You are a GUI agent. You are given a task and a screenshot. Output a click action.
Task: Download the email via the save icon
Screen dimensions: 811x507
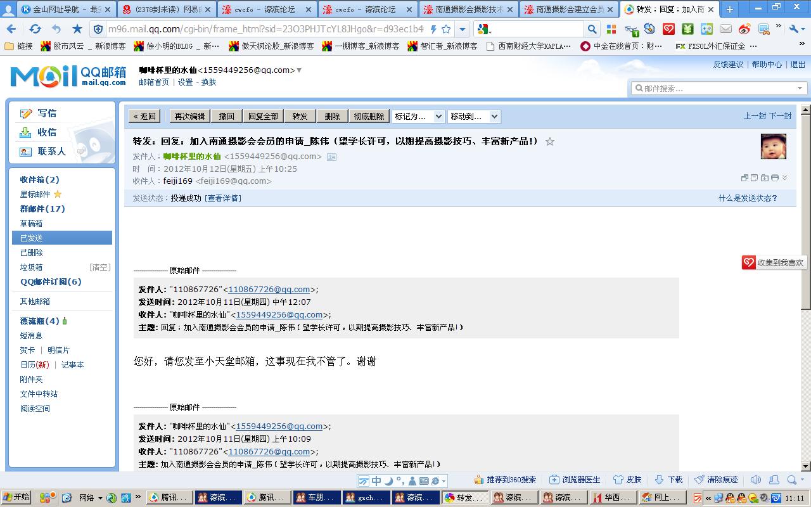click(x=764, y=178)
